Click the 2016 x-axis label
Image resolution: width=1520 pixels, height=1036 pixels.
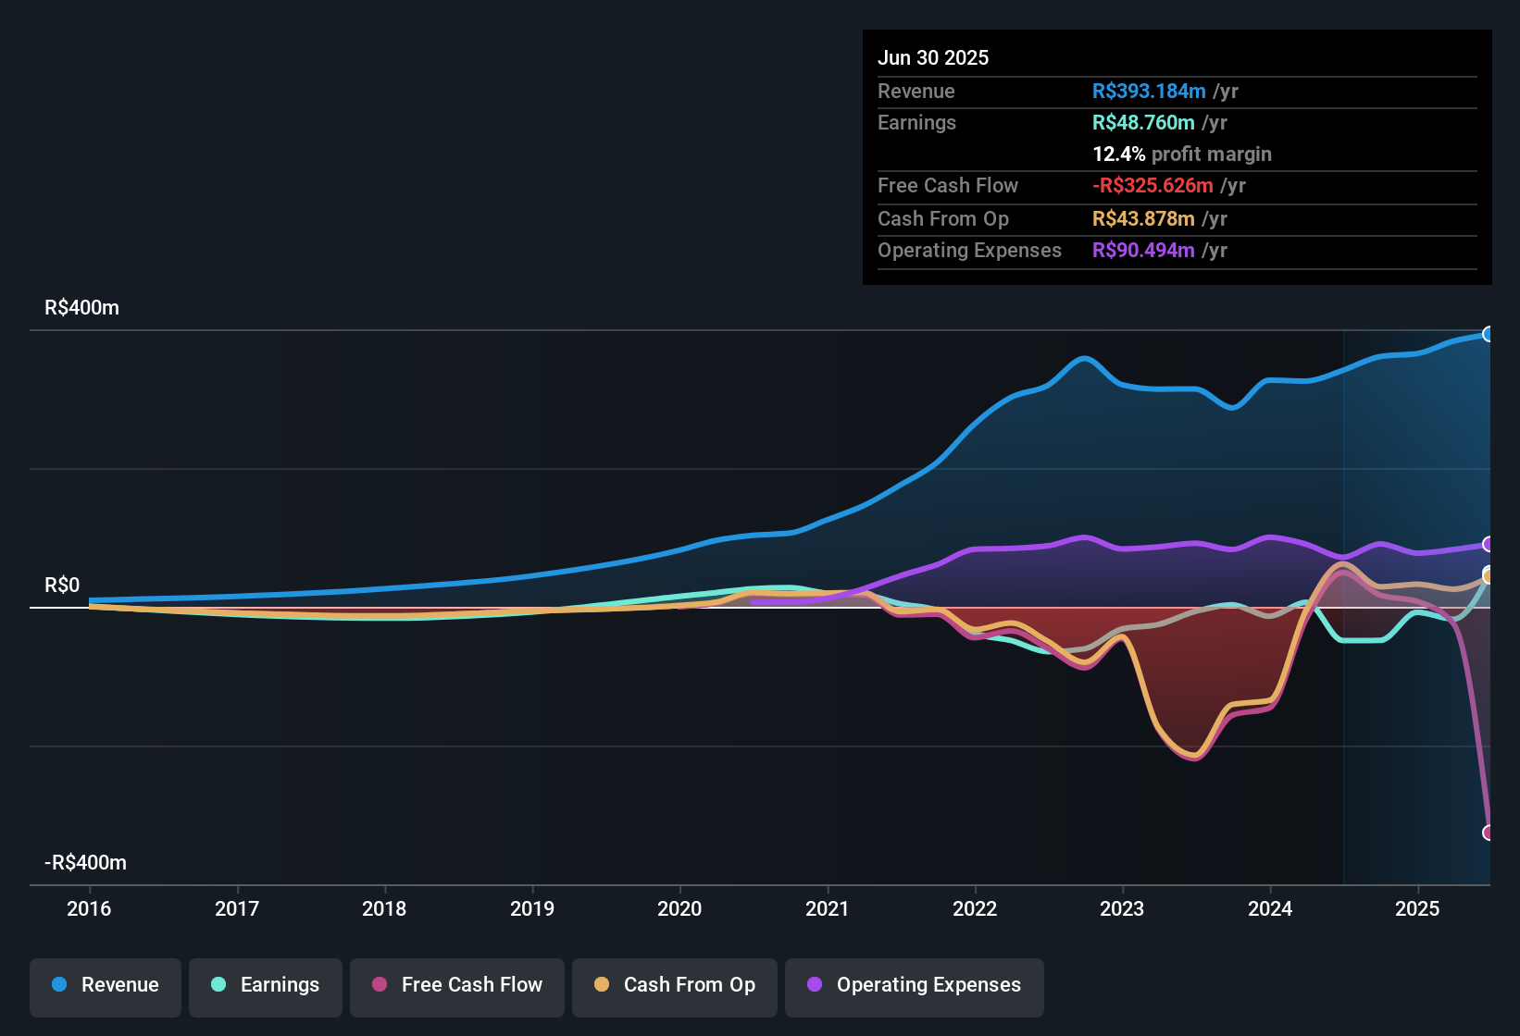pos(89,909)
